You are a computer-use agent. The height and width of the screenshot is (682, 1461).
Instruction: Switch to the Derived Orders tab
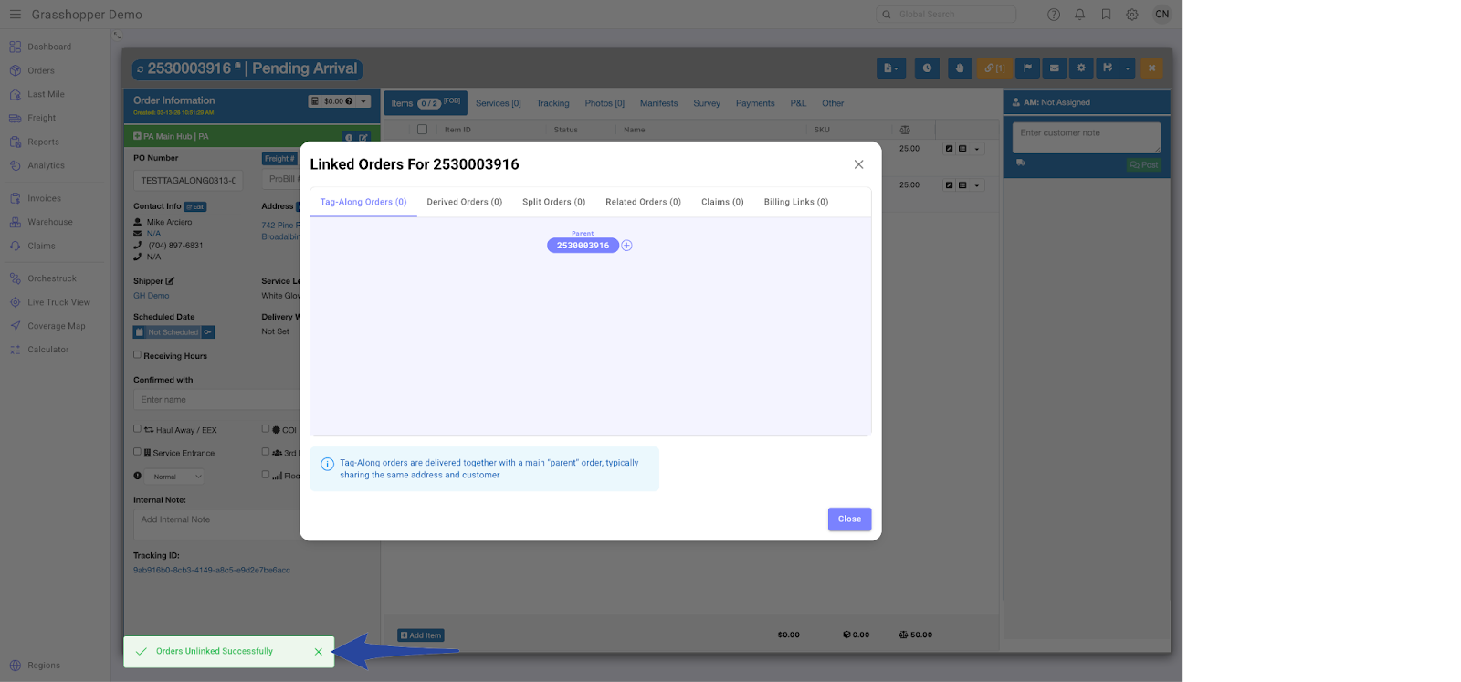(x=464, y=202)
